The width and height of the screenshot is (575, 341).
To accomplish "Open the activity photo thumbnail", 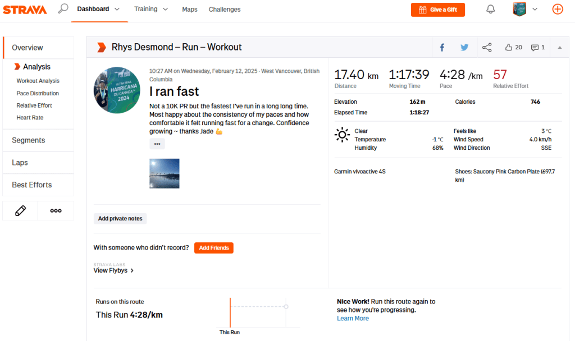I will 165,173.
